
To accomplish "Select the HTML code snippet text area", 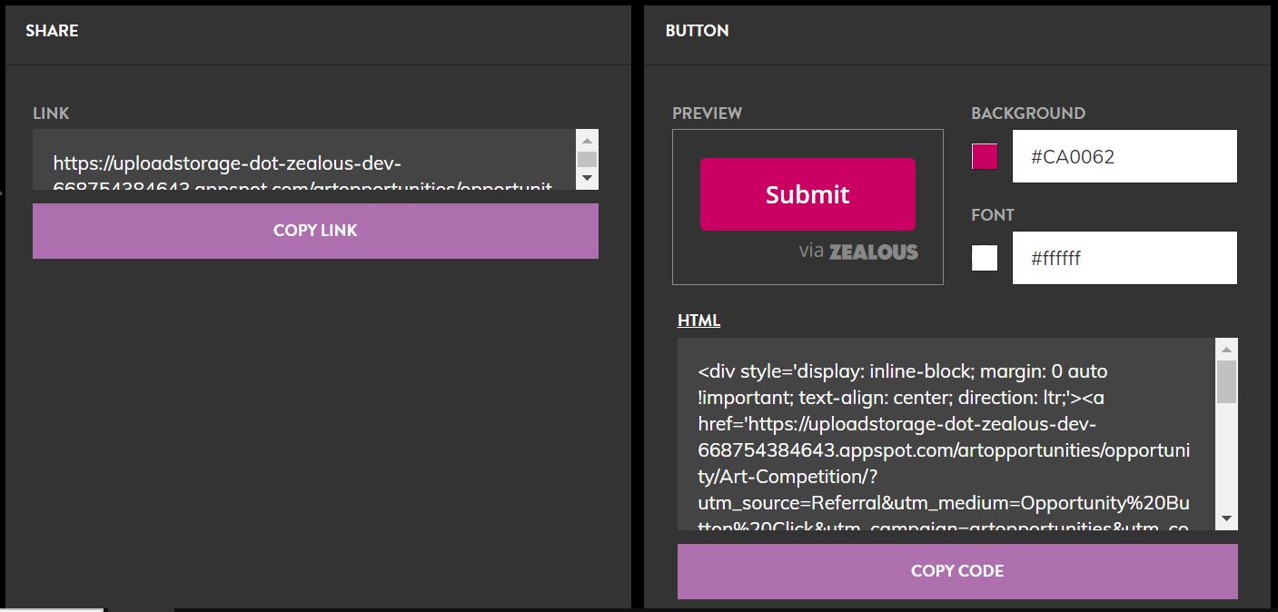I will [x=945, y=436].
